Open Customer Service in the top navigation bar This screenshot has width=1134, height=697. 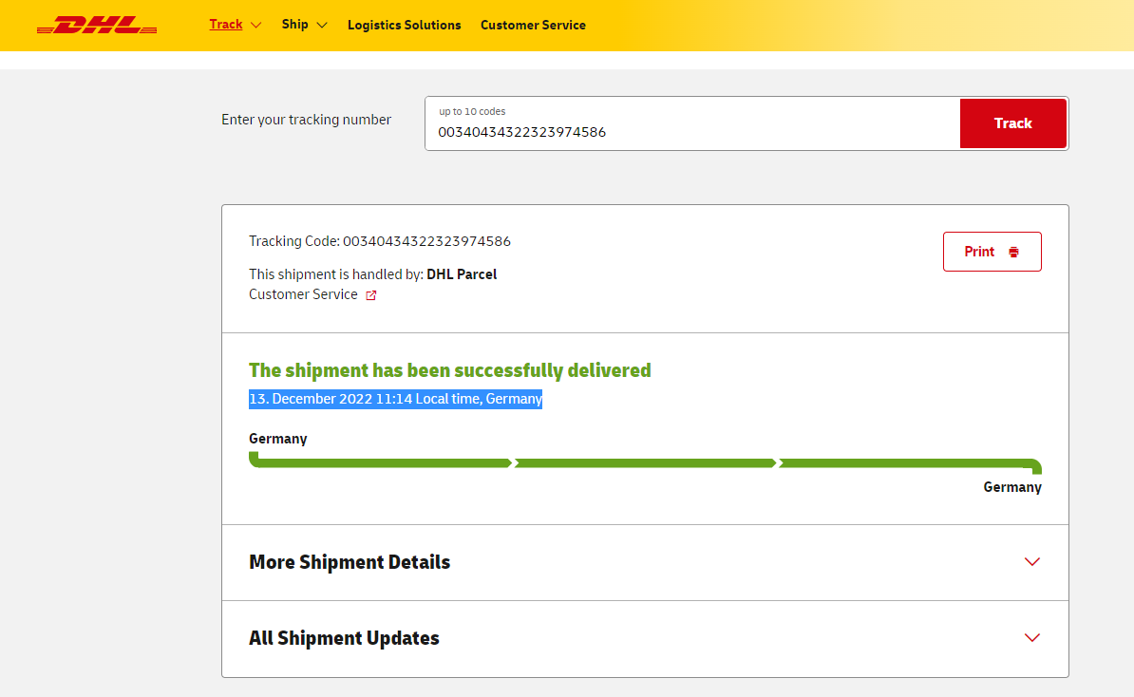coord(533,26)
